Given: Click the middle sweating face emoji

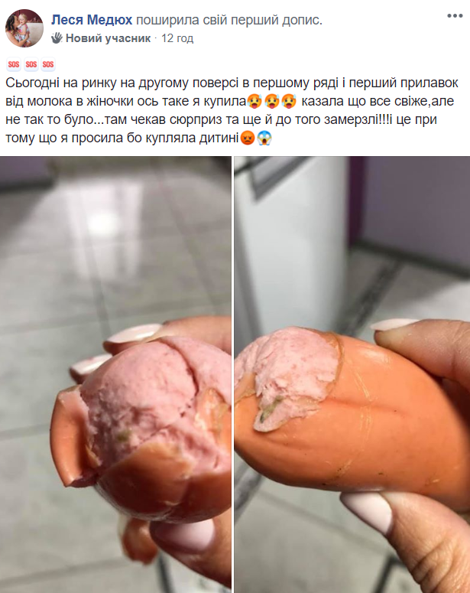Looking at the screenshot, I should (x=272, y=101).
